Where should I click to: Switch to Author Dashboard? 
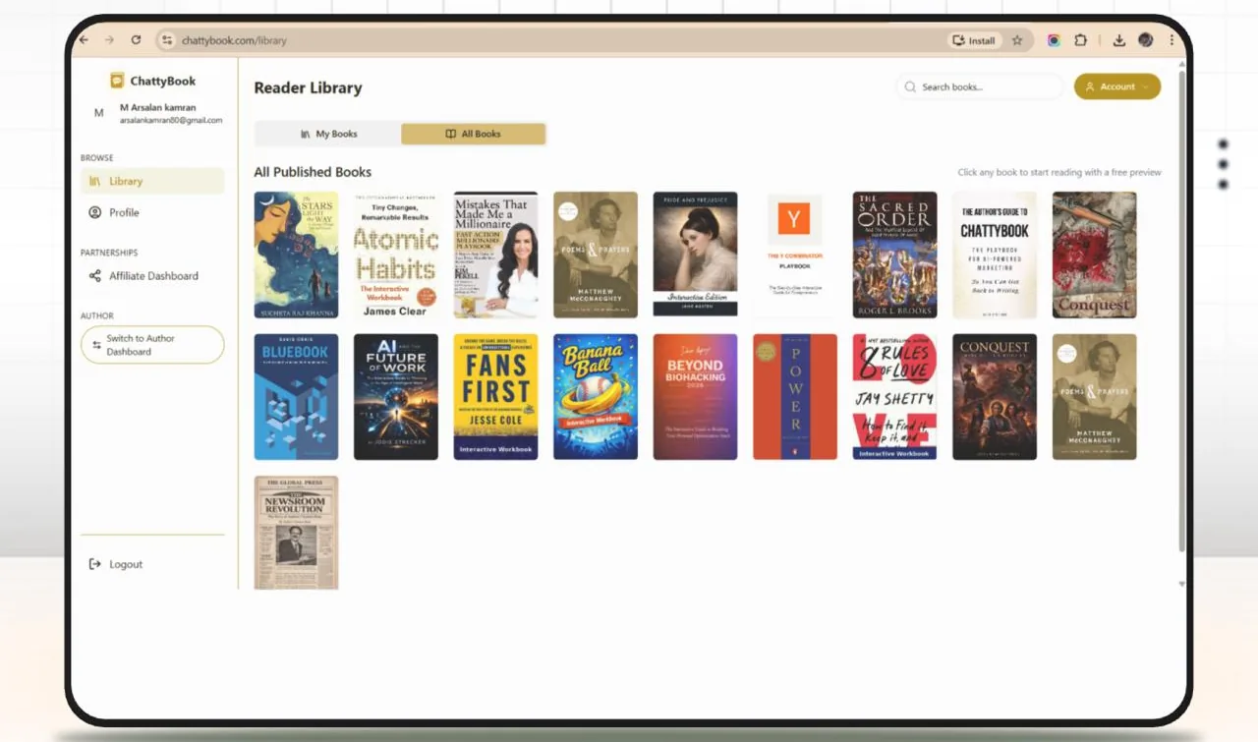click(x=152, y=345)
